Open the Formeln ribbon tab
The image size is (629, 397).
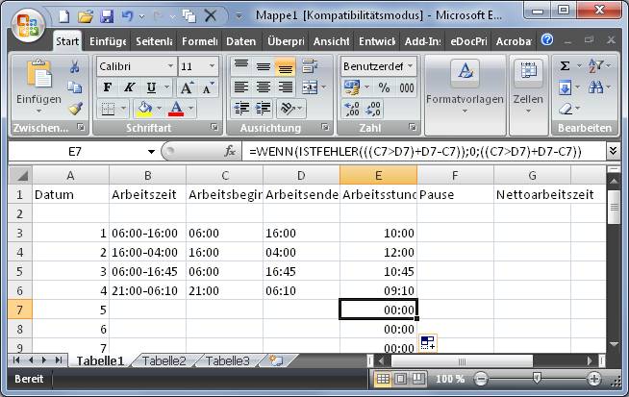coord(199,41)
